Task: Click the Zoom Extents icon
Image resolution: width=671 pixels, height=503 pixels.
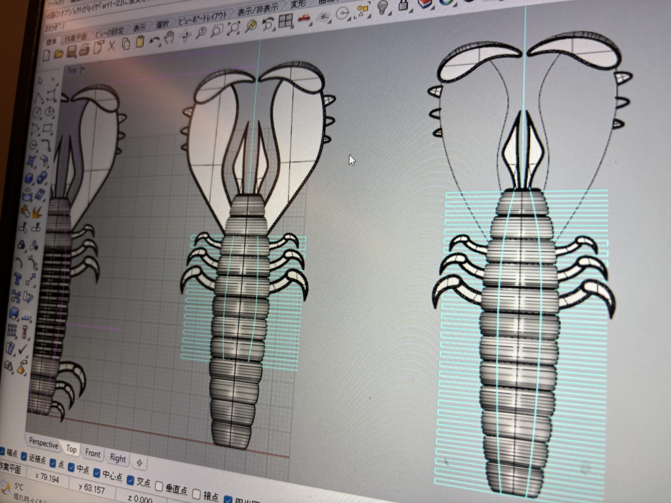Action: tap(234, 29)
